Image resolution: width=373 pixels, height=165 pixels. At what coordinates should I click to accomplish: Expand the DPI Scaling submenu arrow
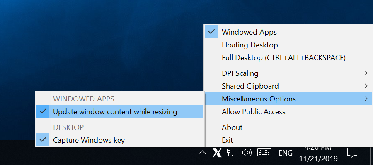(x=366, y=73)
